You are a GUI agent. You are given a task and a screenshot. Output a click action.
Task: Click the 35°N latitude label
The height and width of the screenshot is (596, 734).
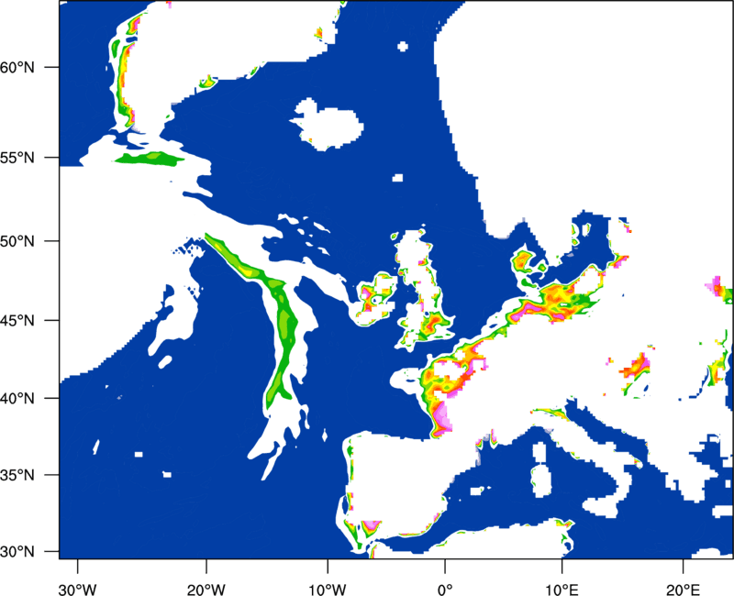click(x=17, y=475)
